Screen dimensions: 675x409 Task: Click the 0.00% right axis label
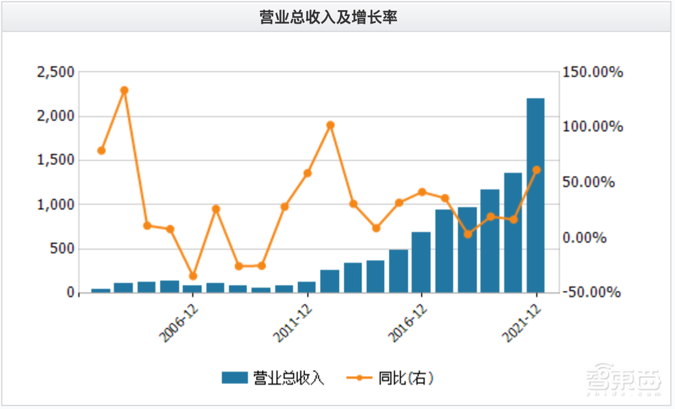tap(592, 238)
